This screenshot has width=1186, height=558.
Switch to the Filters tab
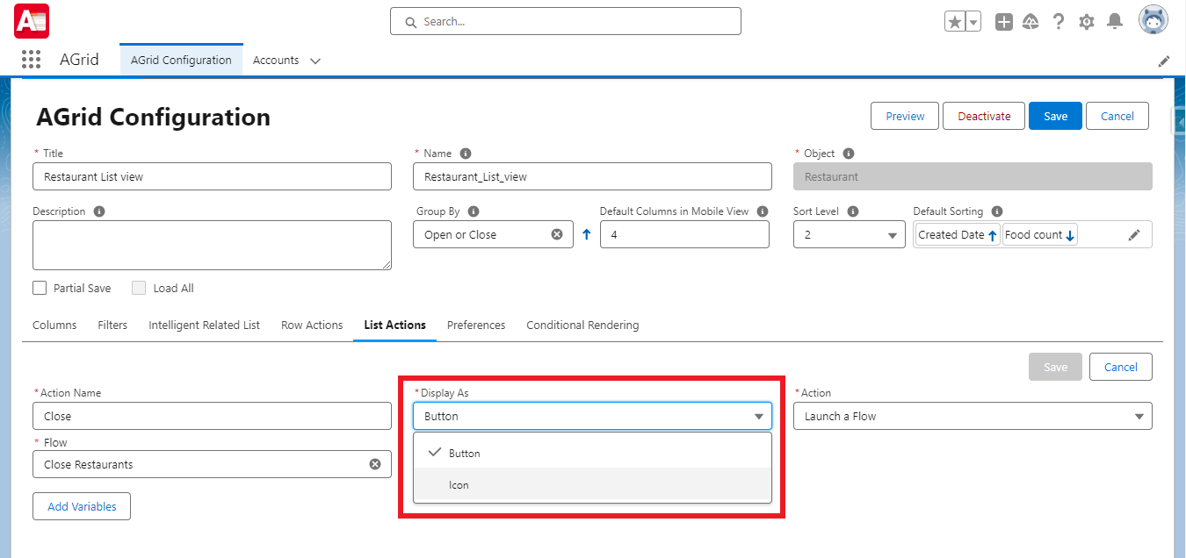[x=112, y=325]
